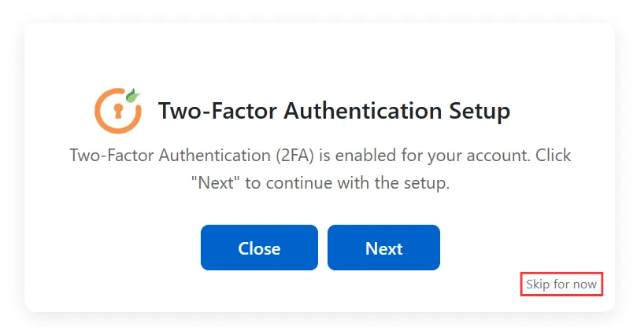637x334 pixels.
Task: Skip two-factor setup for now
Action: [561, 284]
